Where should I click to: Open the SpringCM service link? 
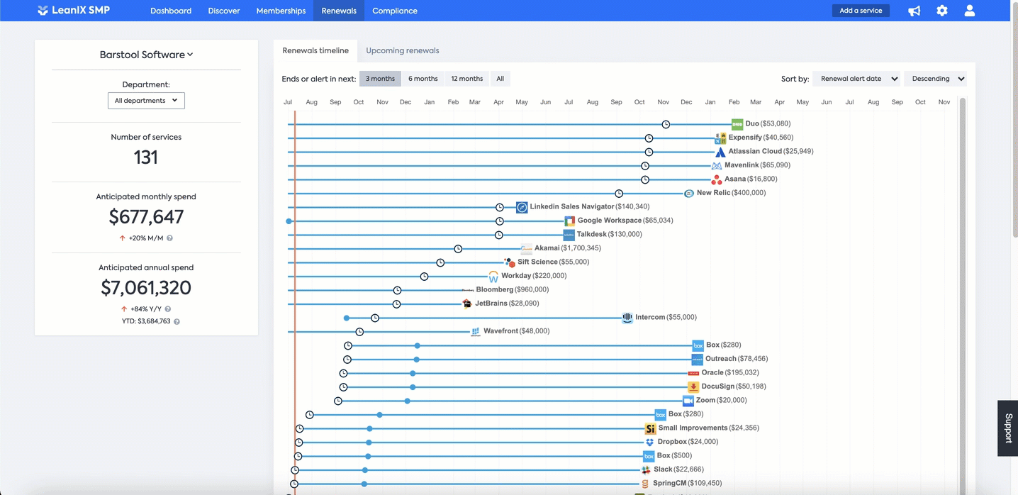670,483
